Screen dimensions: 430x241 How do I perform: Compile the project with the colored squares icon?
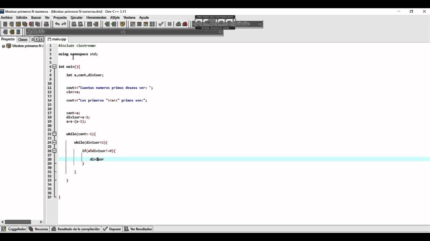tap(133, 24)
